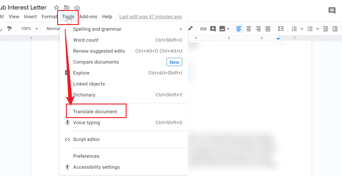The height and width of the screenshot is (176, 342).
Task: Insert a link with the chain icon
Action: (x=203, y=29)
